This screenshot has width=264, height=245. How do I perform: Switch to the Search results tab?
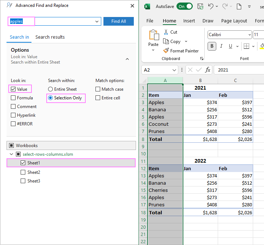(x=50, y=37)
